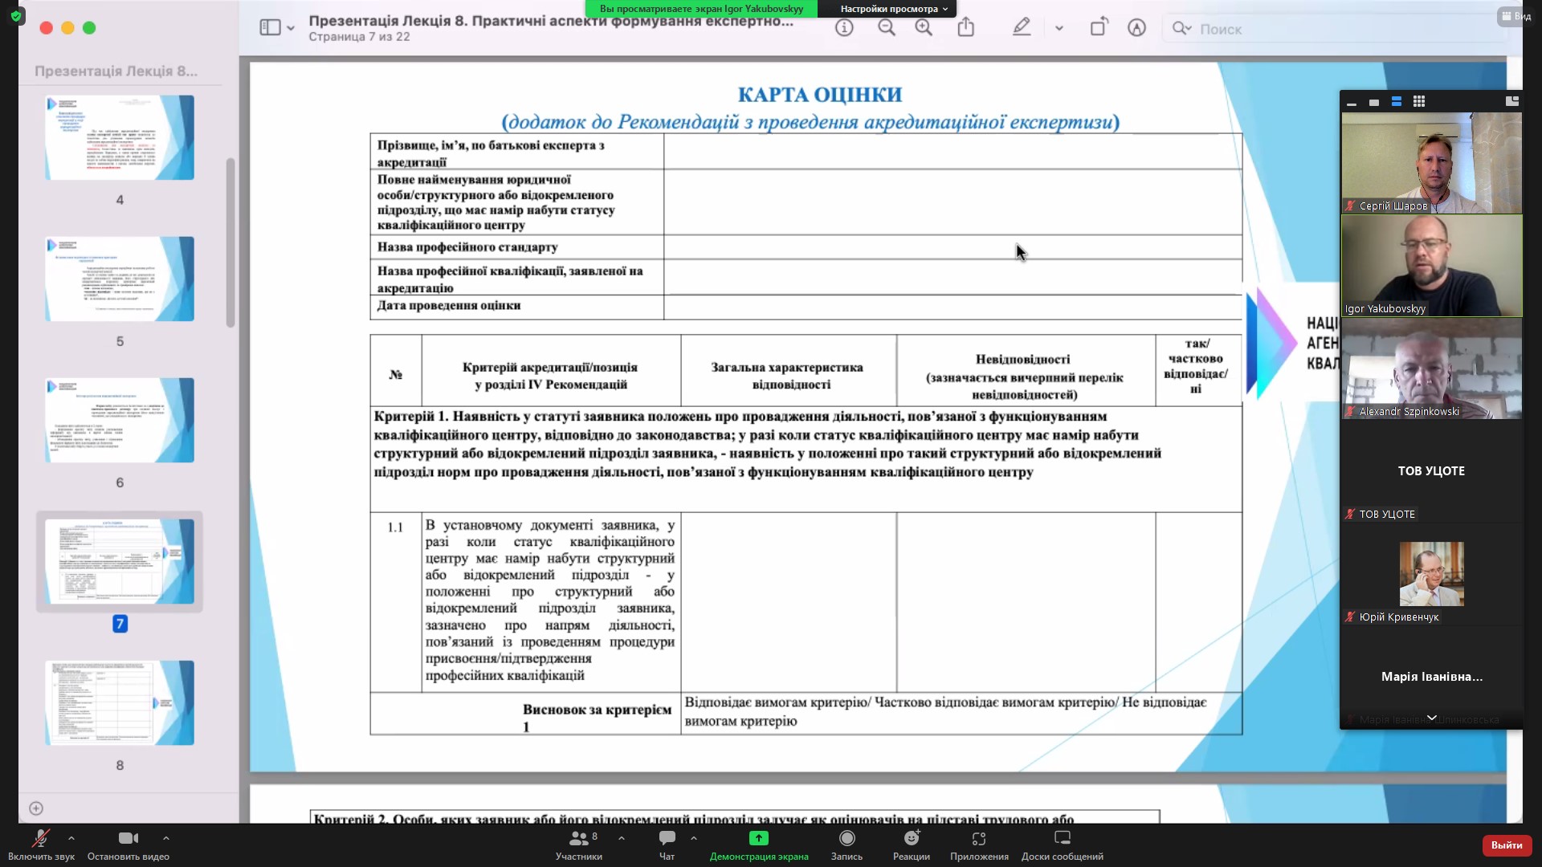This screenshot has height=867, width=1542.
Task: Open Настройки просмотра view options
Action: [894, 9]
